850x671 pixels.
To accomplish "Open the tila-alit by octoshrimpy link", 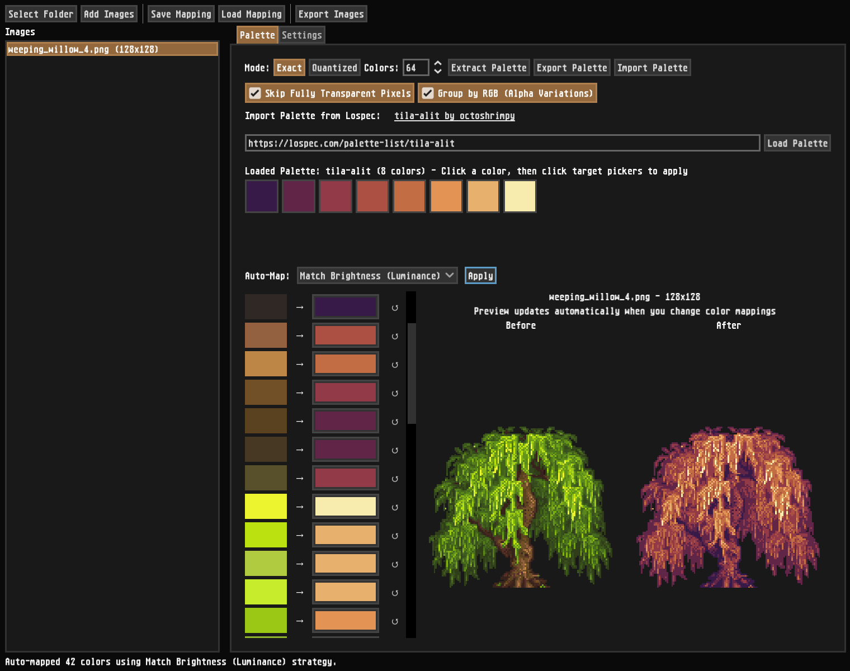I will (x=454, y=116).
